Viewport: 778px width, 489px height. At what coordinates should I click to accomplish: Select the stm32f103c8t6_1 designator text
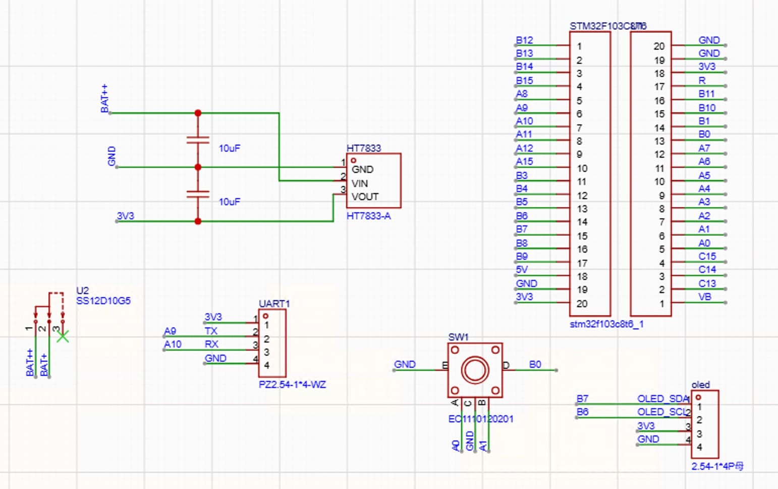[606, 324]
